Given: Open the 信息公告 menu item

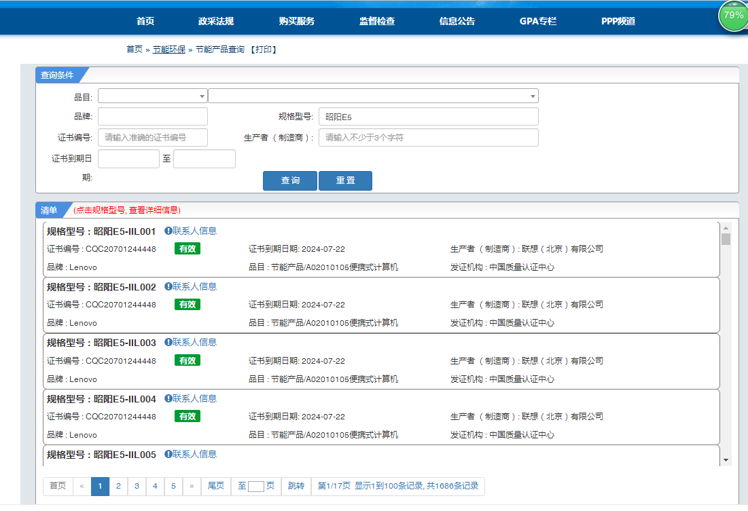Looking at the screenshot, I should pyautogui.click(x=457, y=21).
